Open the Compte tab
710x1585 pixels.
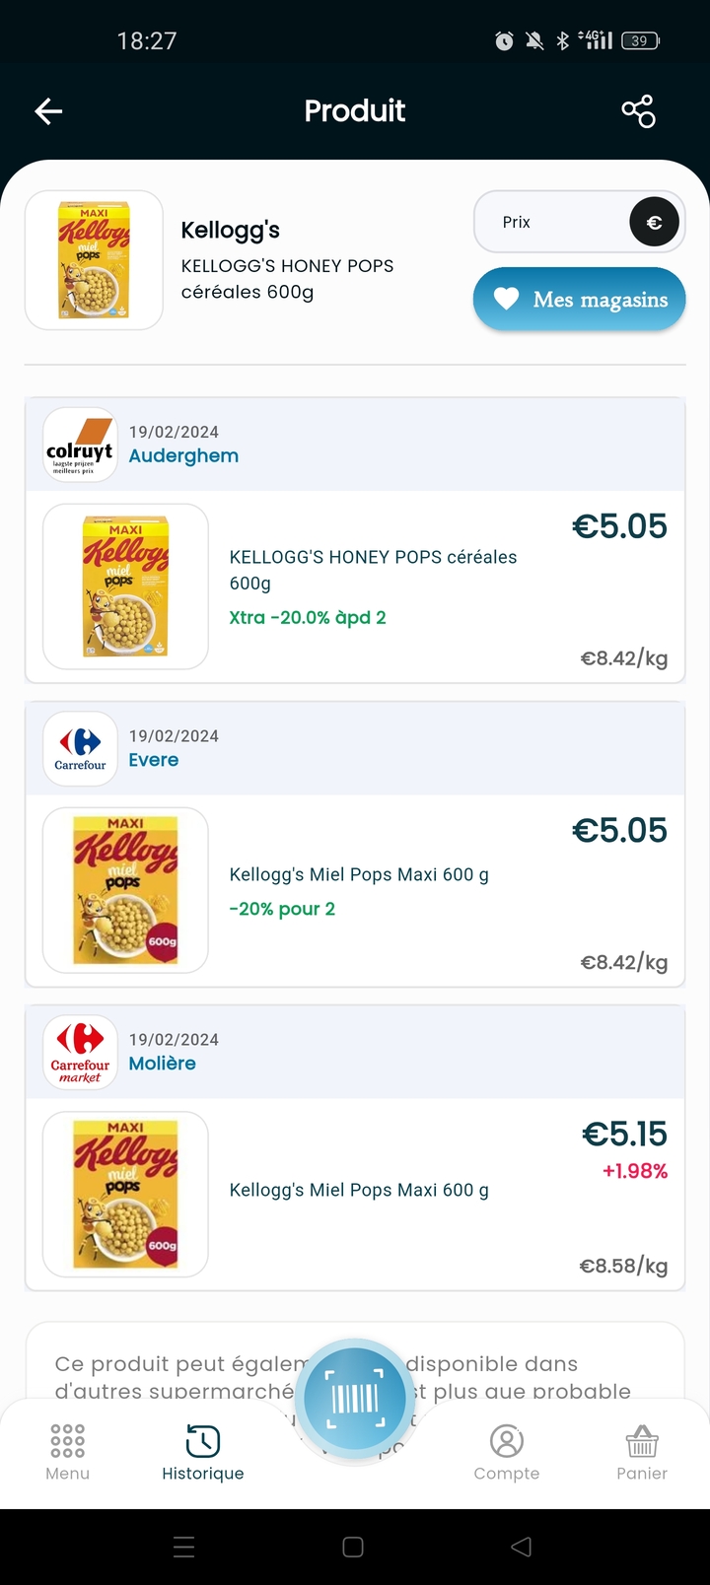[507, 1452]
